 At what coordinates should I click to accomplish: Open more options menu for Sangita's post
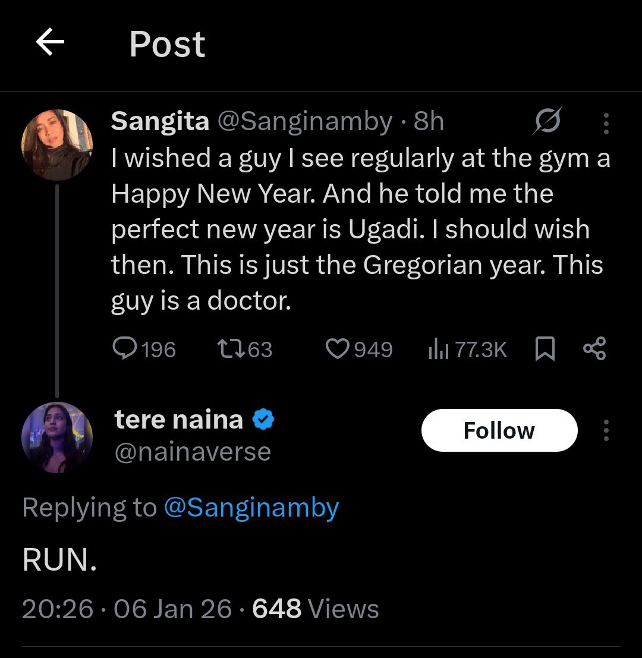point(606,123)
